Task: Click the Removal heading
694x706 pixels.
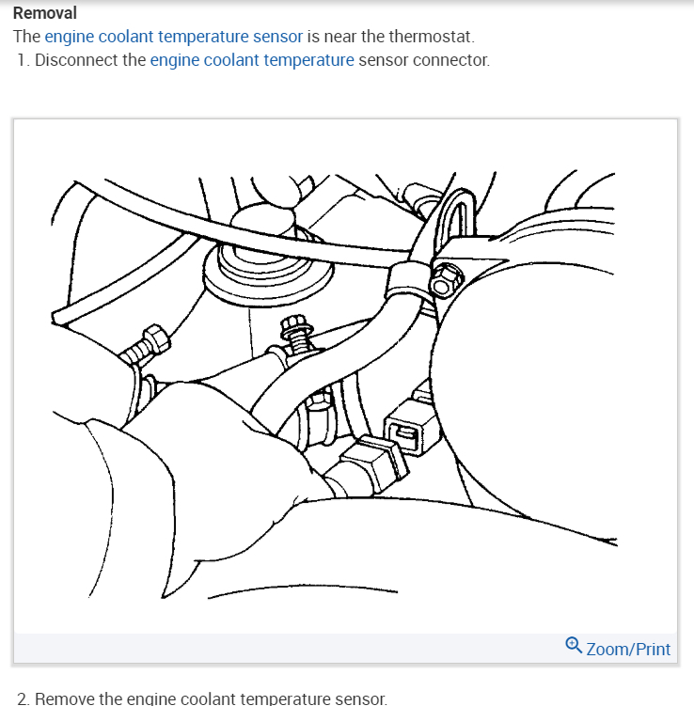Action: pos(45,13)
